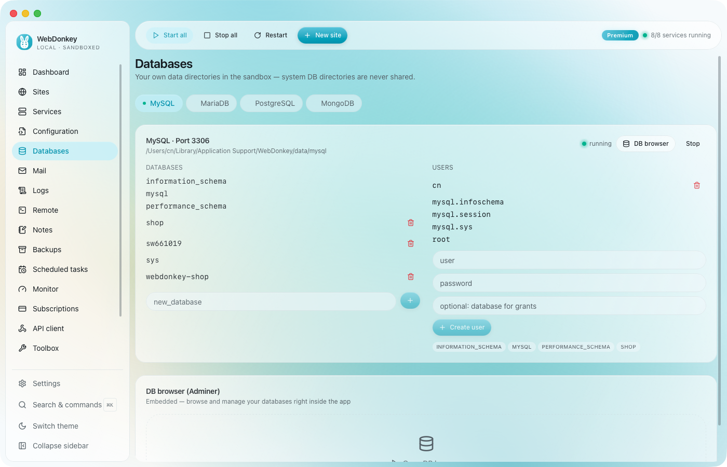Image resolution: width=727 pixels, height=467 pixels.
Task: Click the Monitor gauge icon
Action: pos(22,289)
